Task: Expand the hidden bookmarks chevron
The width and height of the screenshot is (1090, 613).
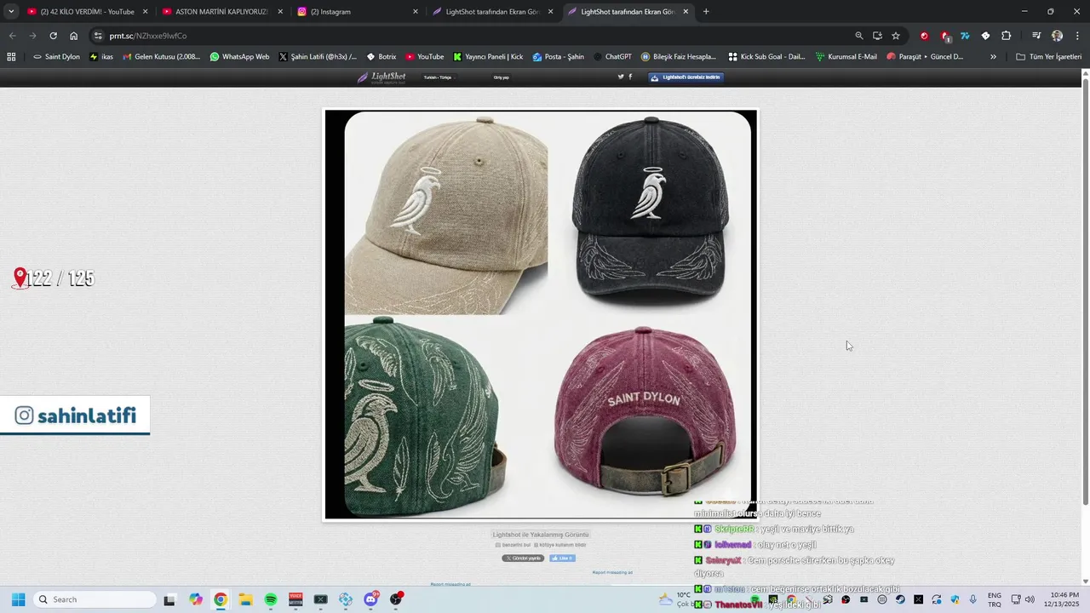Action: 993,57
